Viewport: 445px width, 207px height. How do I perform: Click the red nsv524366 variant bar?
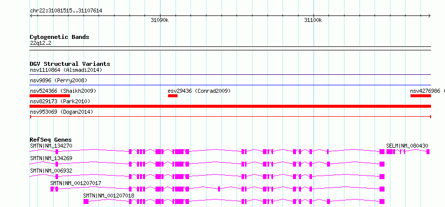click(49, 96)
